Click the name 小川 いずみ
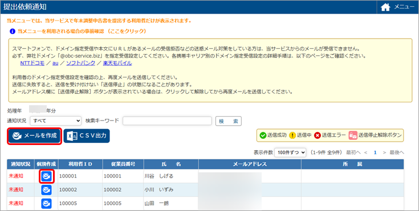The image size is (419, 211). point(159,190)
